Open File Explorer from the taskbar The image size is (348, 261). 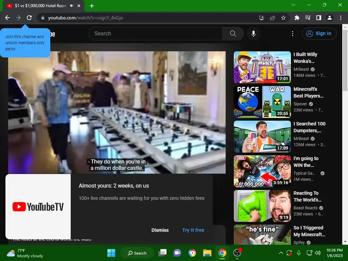[207, 253]
